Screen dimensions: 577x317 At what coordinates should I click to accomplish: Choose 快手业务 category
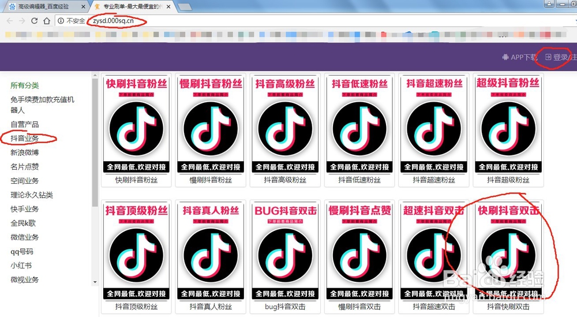(25, 209)
